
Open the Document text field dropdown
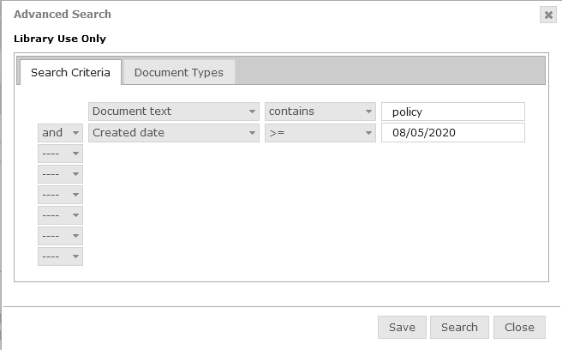[174, 112]
